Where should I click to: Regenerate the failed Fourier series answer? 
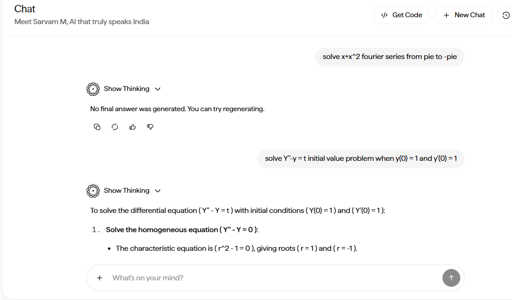click(115, 127)
